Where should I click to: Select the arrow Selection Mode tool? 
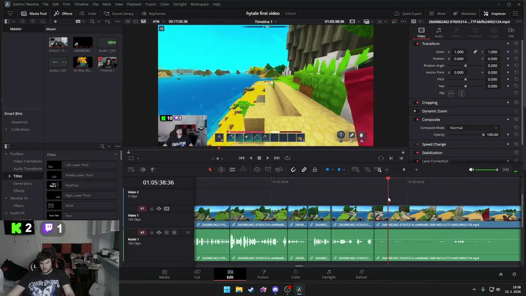pos(210,169)
